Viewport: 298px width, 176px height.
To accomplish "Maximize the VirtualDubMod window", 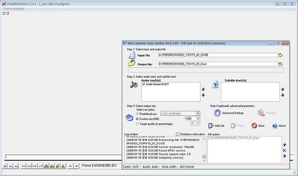I will [285, 4].
